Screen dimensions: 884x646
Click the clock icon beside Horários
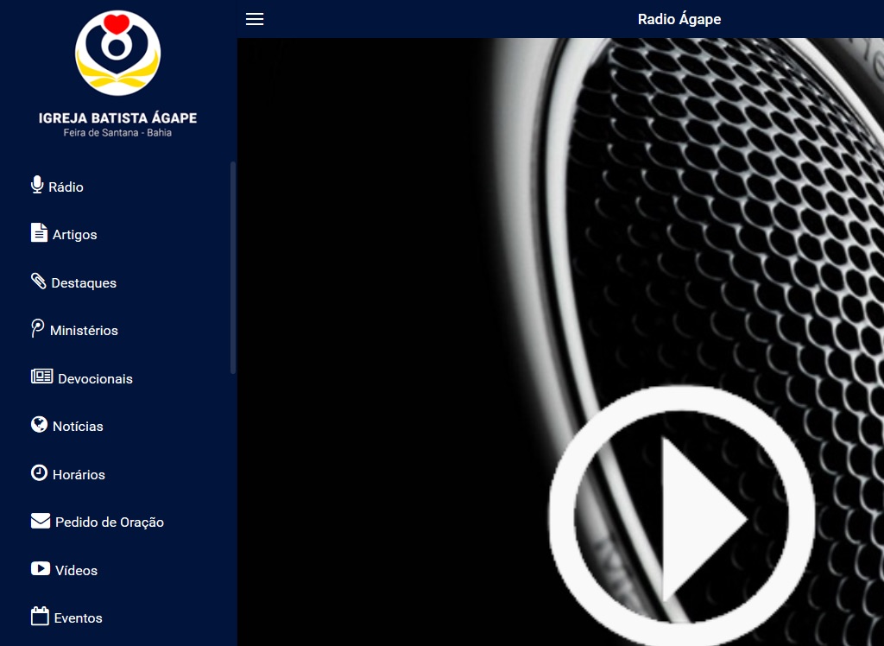39,472
